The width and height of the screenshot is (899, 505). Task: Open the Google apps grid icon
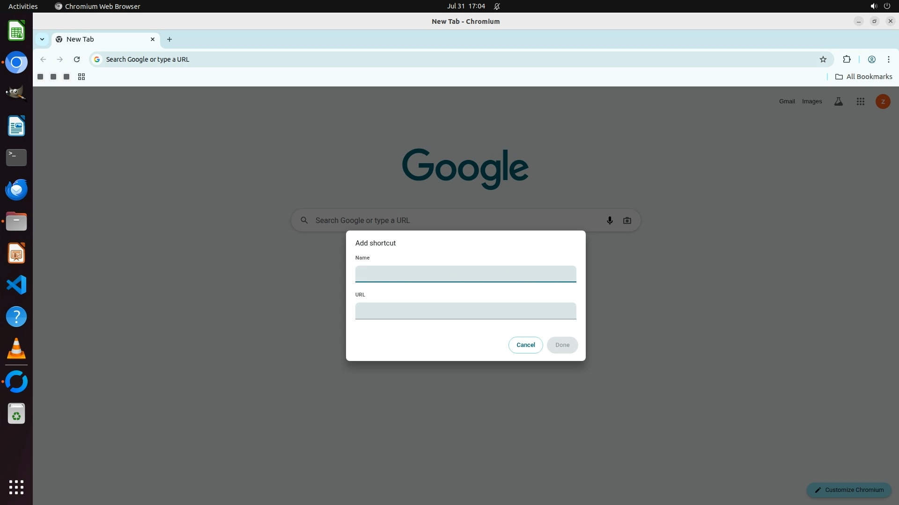coord(860,101)
